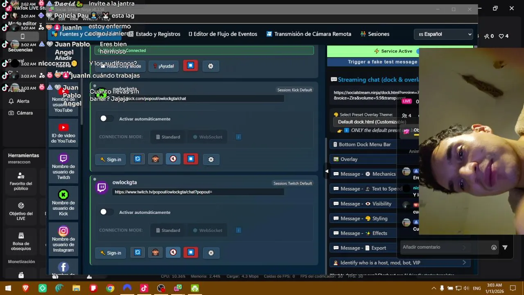The width and height of the screenshot is (524, 295).
Task: Open Alerta in TikTok Studio sidebar
Action: pyautogui.click(x=19, y=101)
